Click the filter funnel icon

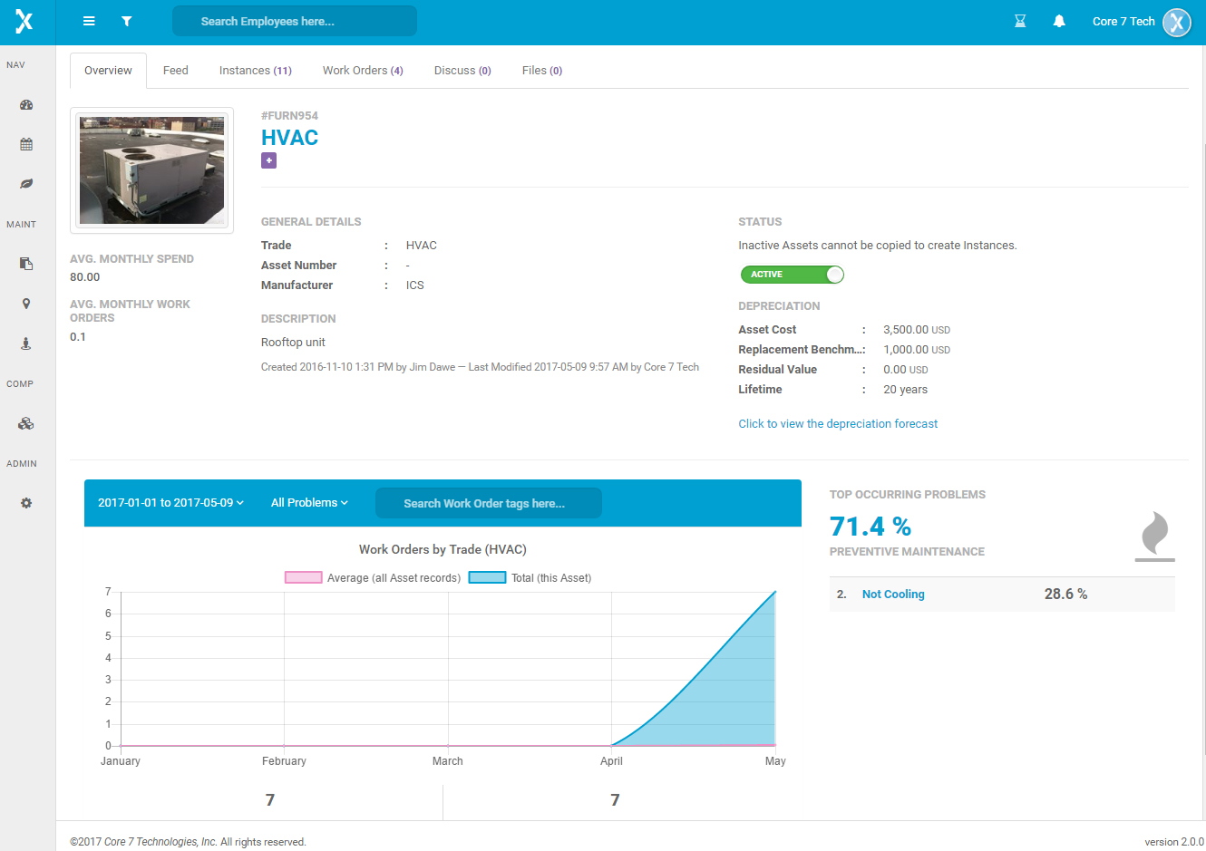pos(127,21)
